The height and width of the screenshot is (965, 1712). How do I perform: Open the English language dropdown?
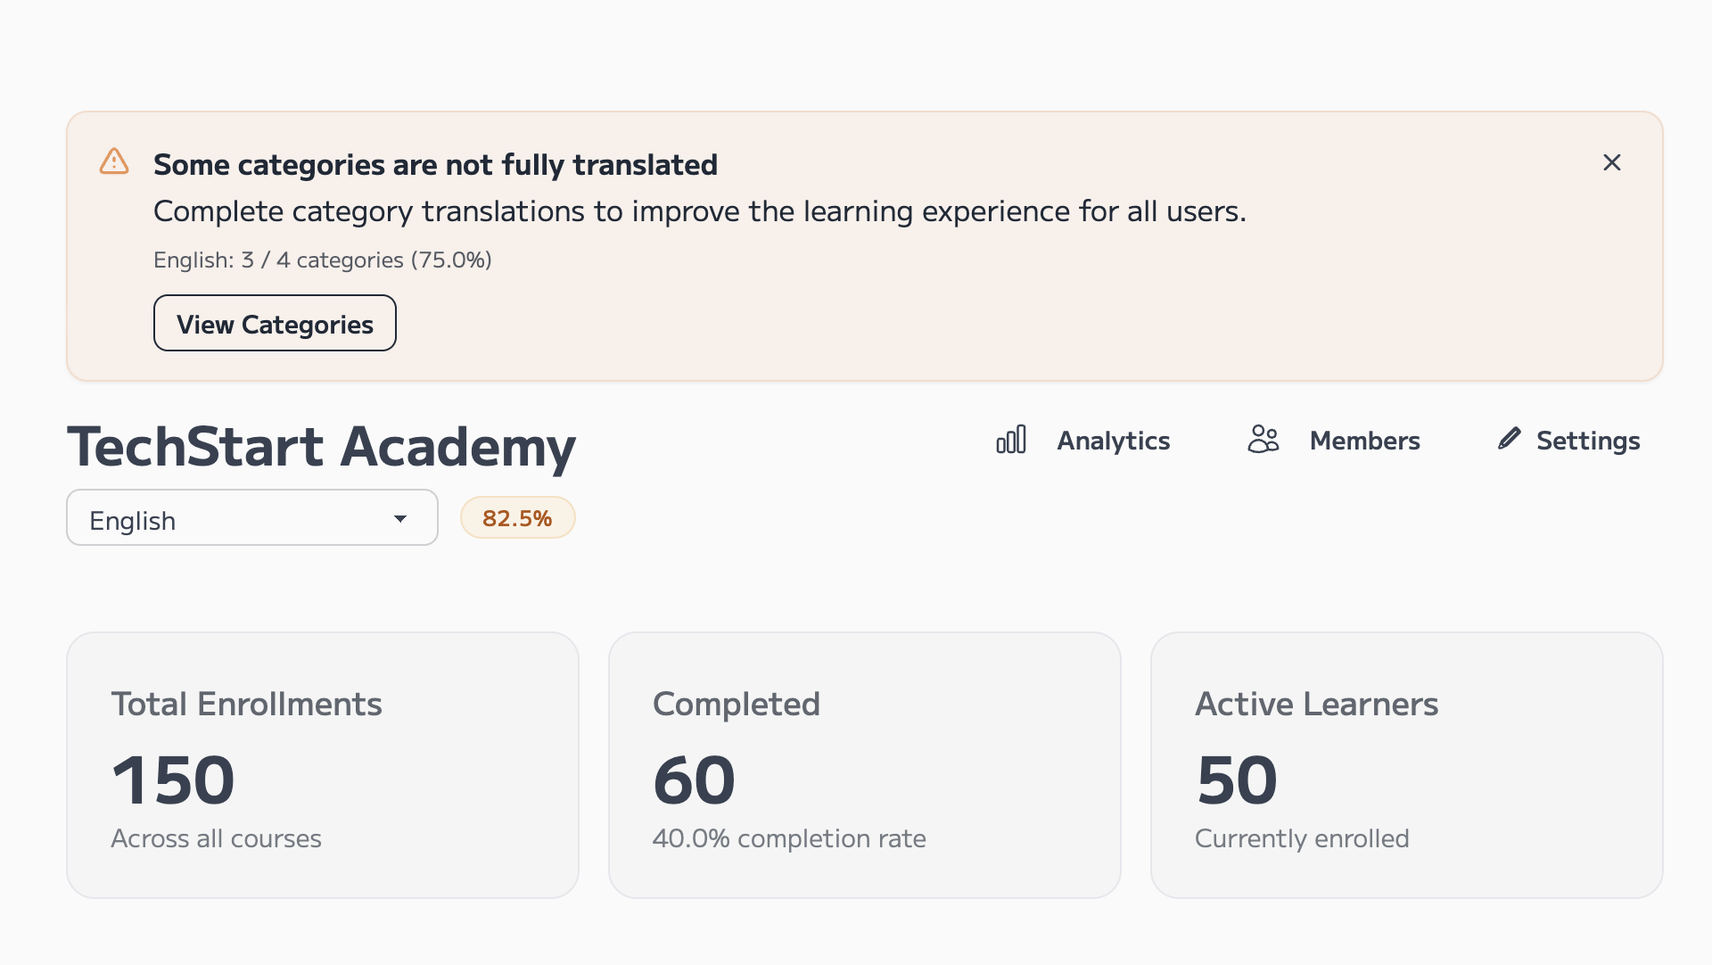251,518
